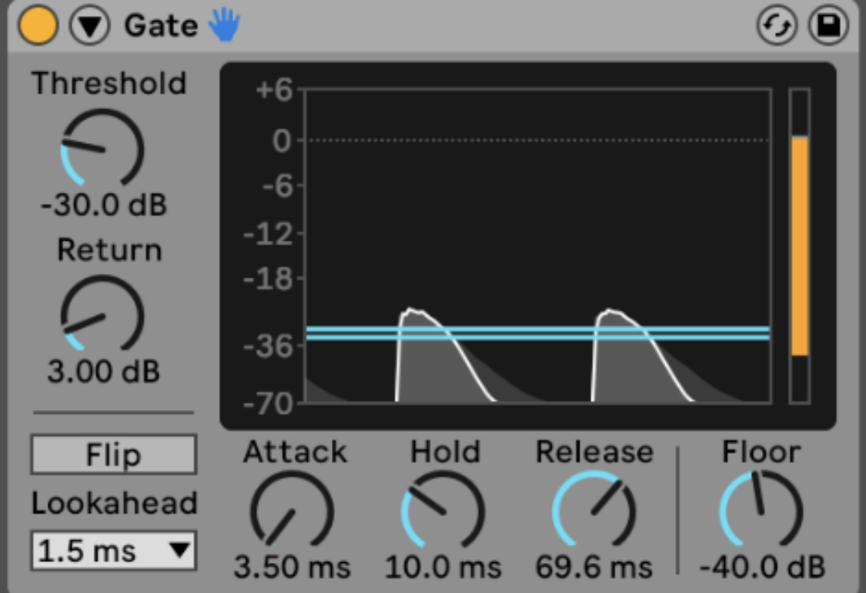866x593 pixels.
Task: Click the -30.0 dB threshold value
Action: [x=104, y=205]
